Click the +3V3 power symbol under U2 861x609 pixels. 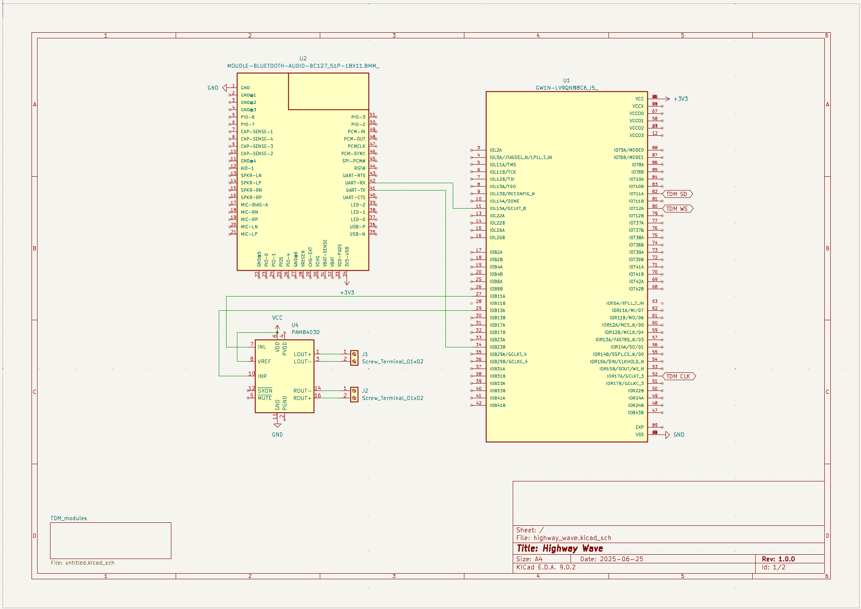(347, 282)
